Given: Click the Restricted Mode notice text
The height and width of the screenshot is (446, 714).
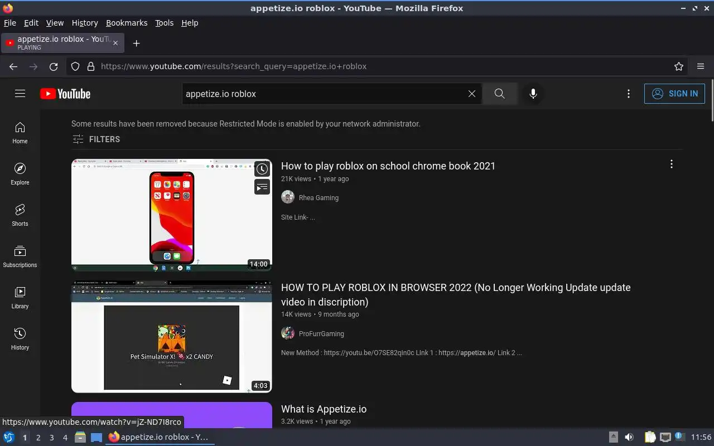Looking at the screenshot, I should [246, 124].
